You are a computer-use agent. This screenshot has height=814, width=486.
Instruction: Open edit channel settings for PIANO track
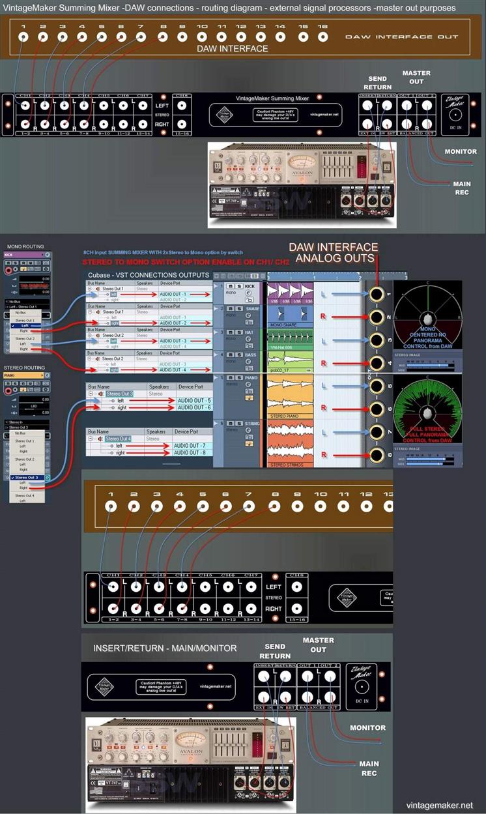[250, 385]
